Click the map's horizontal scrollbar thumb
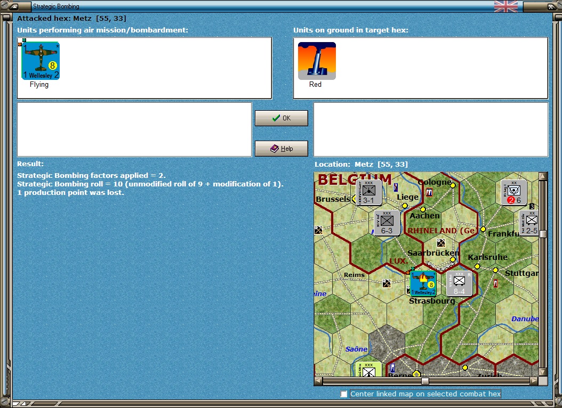The width and height of the screenshot is (562, 408). [425, 381]
